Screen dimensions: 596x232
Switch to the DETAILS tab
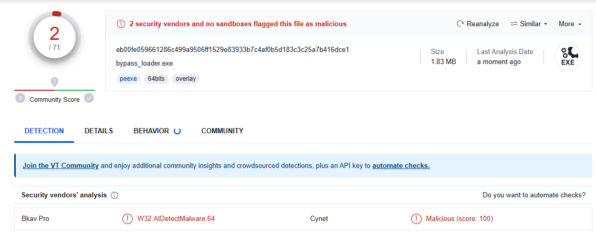99,131
